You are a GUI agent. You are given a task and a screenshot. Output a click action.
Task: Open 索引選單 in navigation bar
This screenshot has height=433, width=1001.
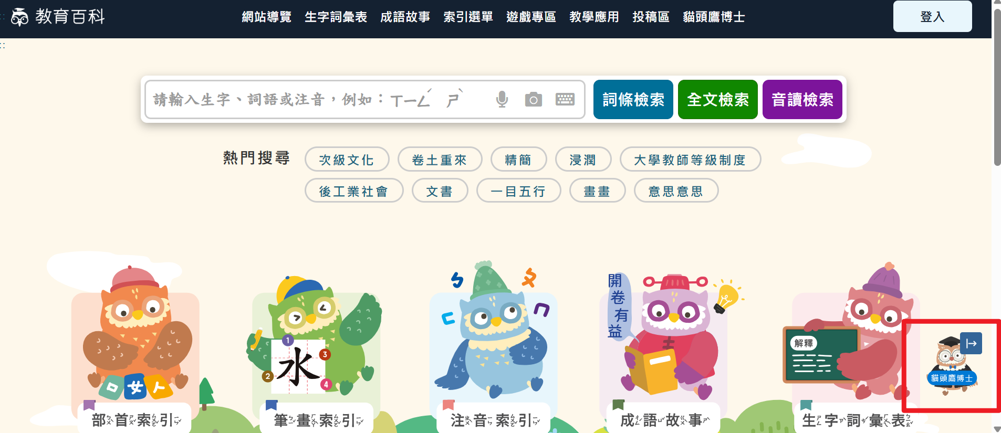click(x=468, y=17)
